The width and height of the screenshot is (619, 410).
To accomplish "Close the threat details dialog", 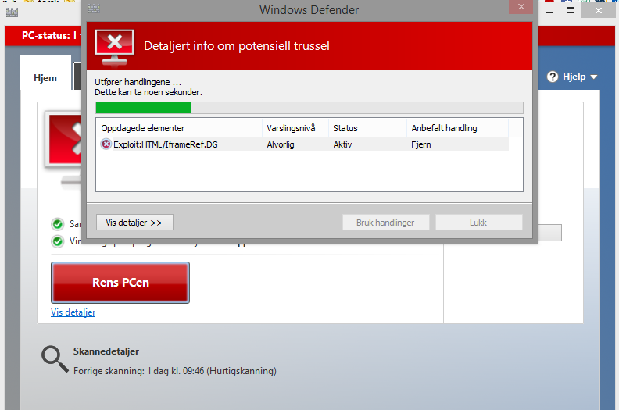I will pos(521,7).
